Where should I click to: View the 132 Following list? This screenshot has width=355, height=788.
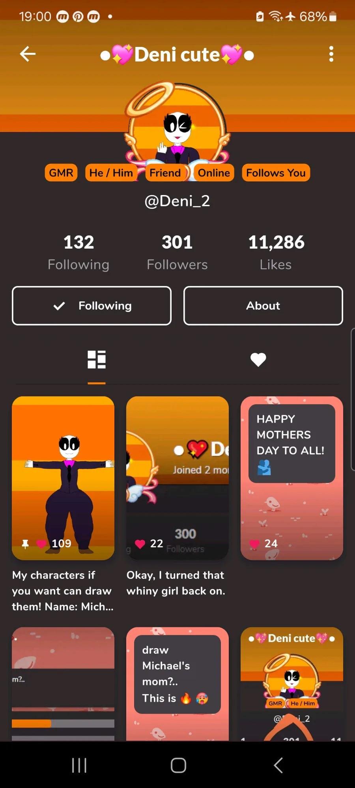point(78,253)
